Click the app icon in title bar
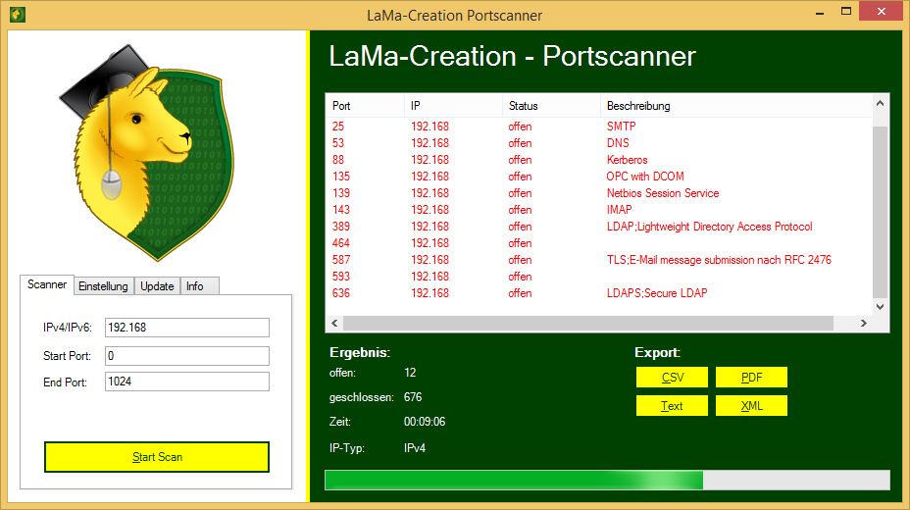Viewport: 910px width, 510px height. [17, 15]
